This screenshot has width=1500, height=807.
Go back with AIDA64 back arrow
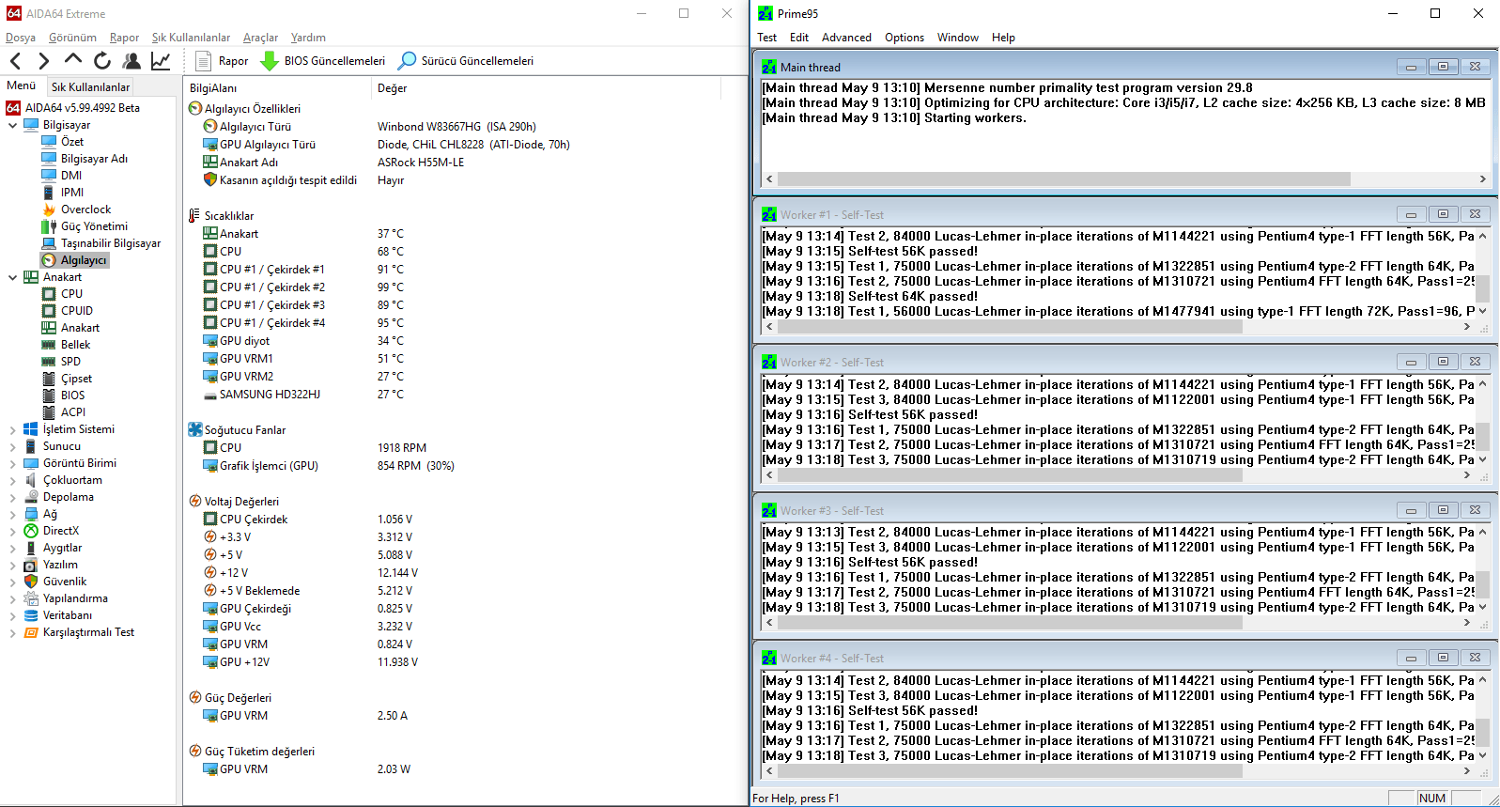[x=15, y=61]
